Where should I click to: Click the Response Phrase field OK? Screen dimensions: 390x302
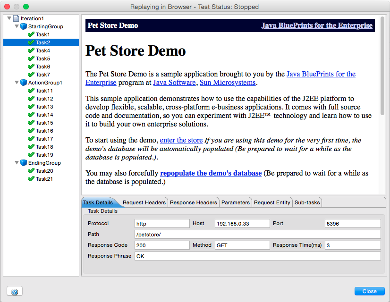click(258, 256)
